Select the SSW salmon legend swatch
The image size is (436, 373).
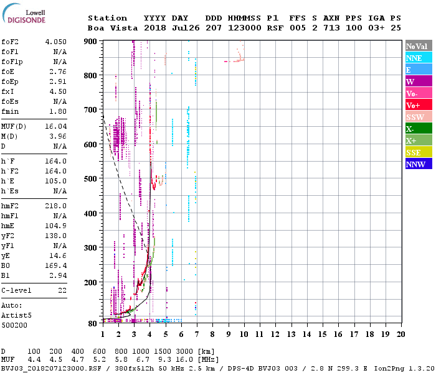pos(419,117)
